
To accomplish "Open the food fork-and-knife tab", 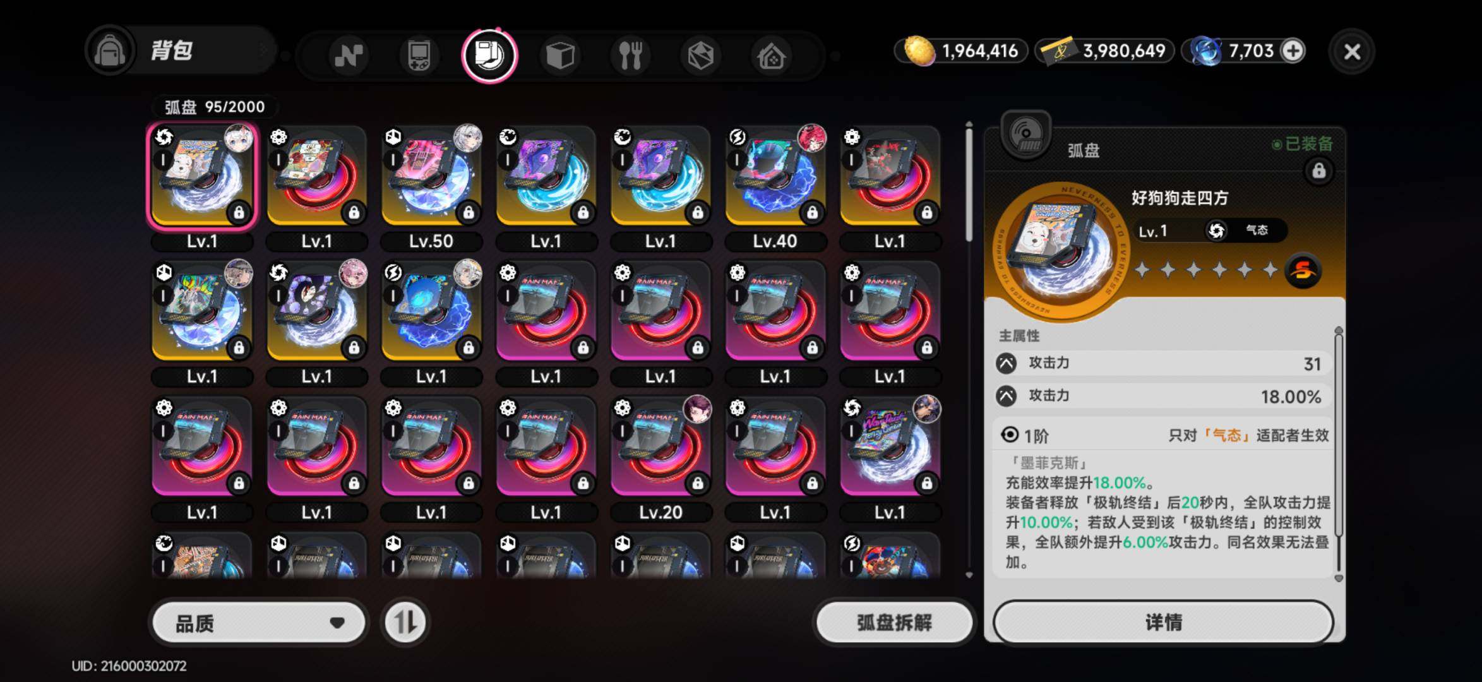I will tap(630, 56).
